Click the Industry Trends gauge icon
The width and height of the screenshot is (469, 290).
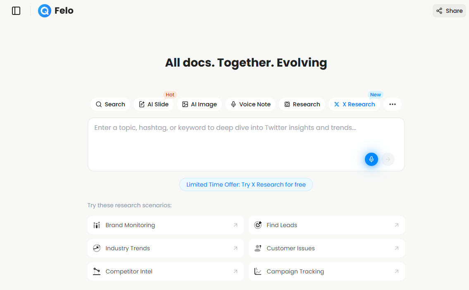97,248
